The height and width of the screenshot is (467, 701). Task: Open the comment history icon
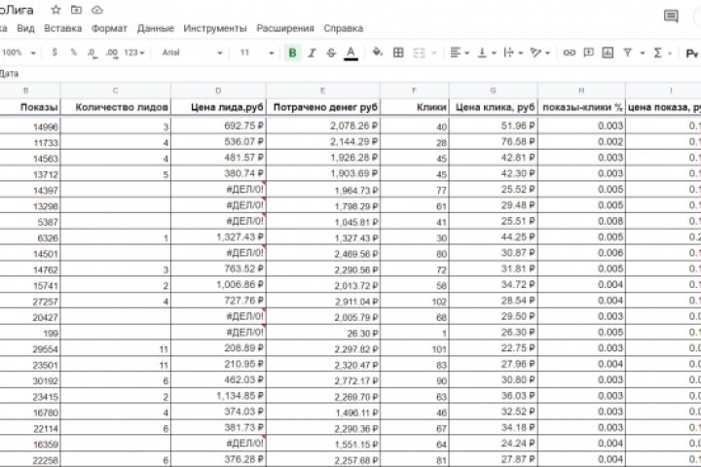pyautogui.click(x=671, y=17)
